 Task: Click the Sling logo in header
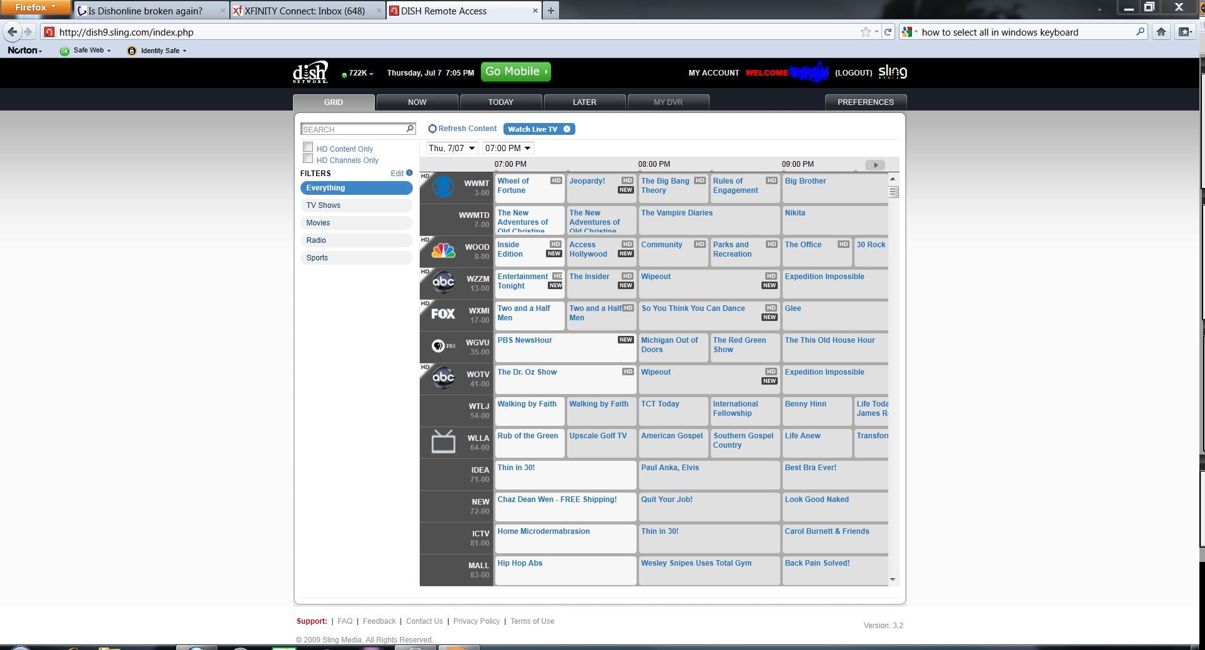[x=893, y=72]
